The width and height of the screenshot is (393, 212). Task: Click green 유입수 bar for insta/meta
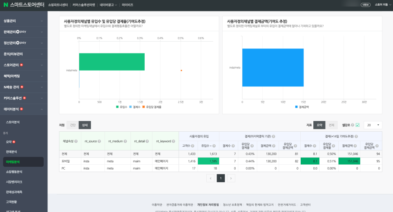tap(112, 62)
